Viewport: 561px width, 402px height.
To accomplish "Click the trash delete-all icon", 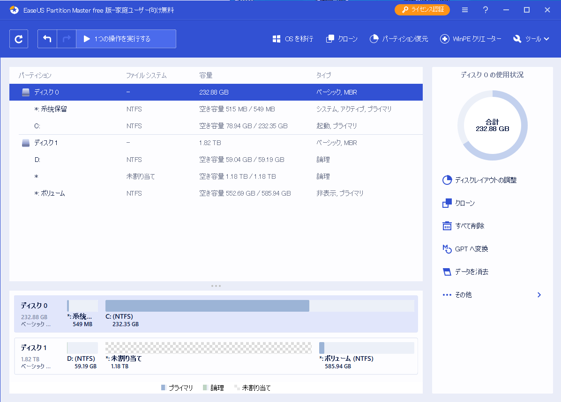I will click(447, 226).
